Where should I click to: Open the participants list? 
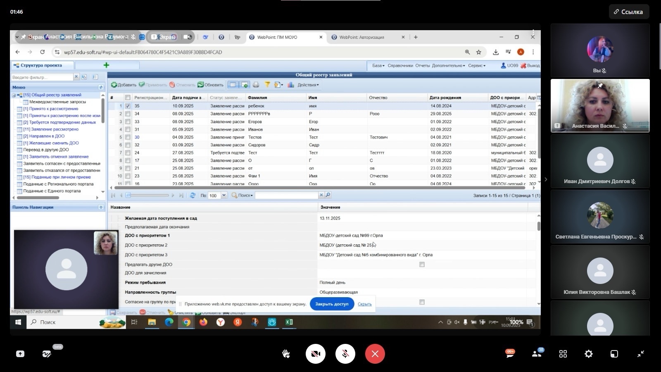click(537, 354)
